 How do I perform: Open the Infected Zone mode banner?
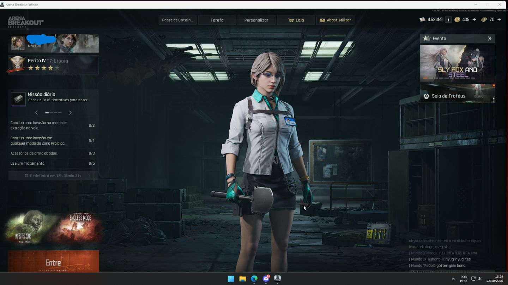pos(29,227)
